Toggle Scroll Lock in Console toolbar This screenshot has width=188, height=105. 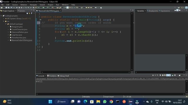tap(163, 75)
